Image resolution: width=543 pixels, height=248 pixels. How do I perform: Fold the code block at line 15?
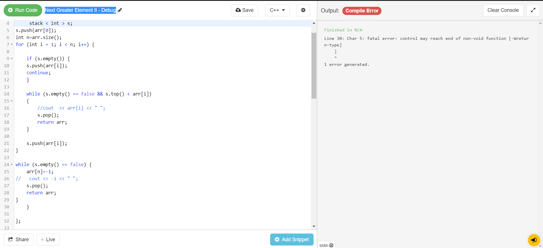[x=12, y=101]
